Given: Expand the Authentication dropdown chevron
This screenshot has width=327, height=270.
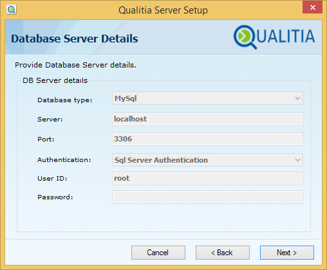Looking at the screenshot, I should (297, 160).
